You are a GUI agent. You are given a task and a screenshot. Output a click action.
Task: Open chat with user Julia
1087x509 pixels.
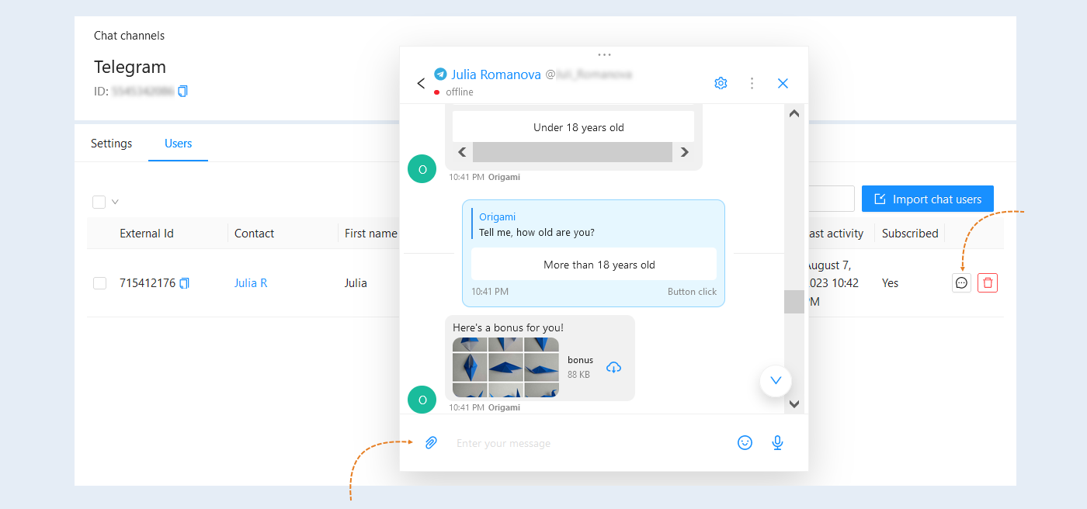(x=961, y=283)
